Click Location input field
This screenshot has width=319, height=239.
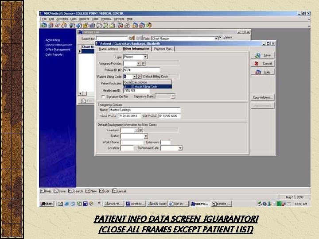127,148
